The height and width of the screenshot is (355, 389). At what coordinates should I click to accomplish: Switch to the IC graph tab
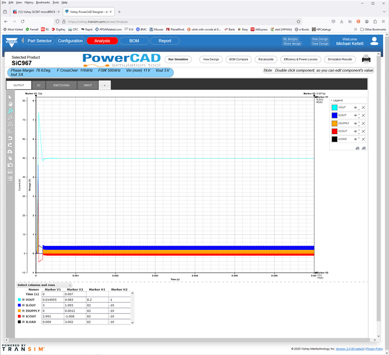(38, 85)
